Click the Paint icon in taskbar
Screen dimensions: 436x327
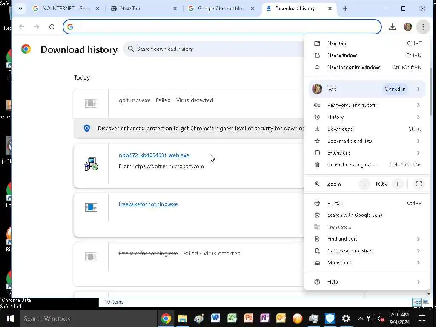[199, 318]
